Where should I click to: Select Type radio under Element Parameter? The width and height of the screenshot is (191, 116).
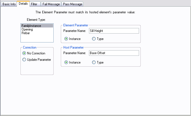[94, 39]
